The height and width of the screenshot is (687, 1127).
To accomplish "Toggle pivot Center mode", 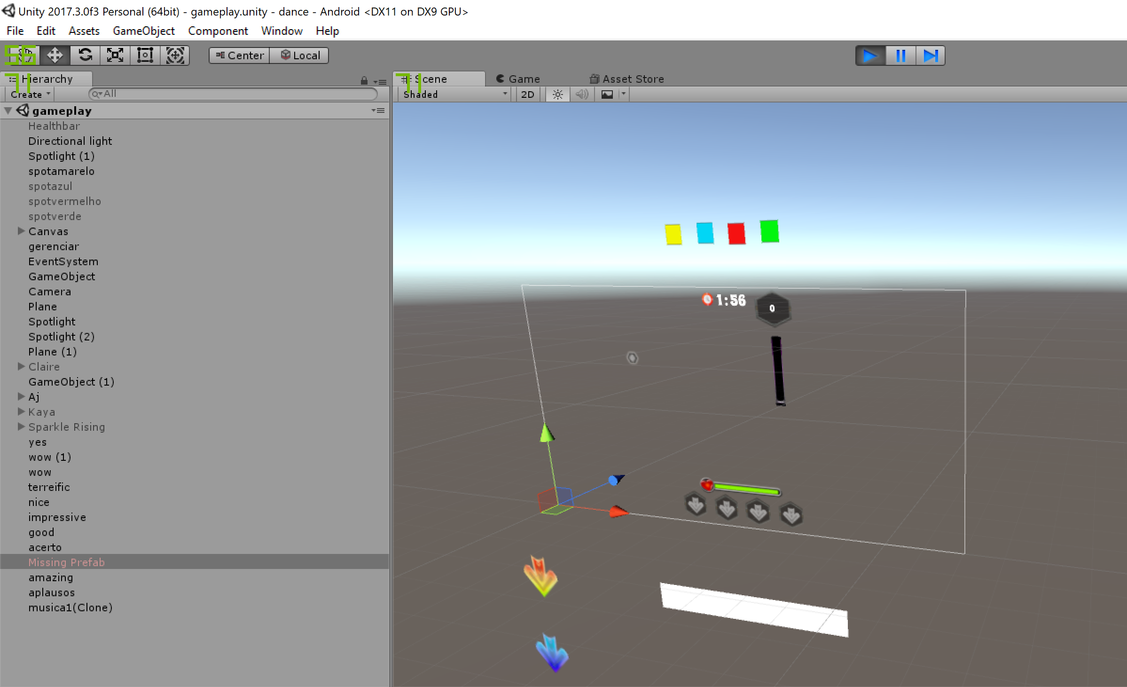I will coord(240,55).
